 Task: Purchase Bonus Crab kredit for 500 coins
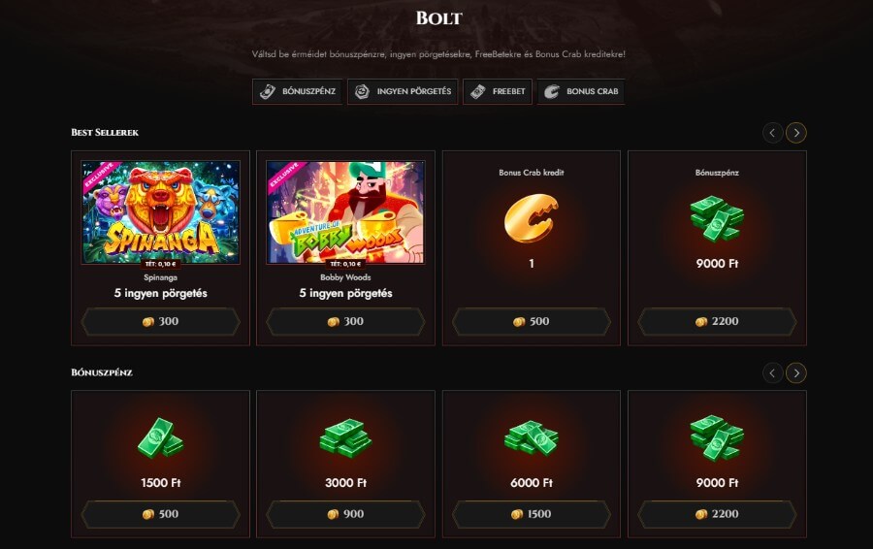tap(532, 321)
